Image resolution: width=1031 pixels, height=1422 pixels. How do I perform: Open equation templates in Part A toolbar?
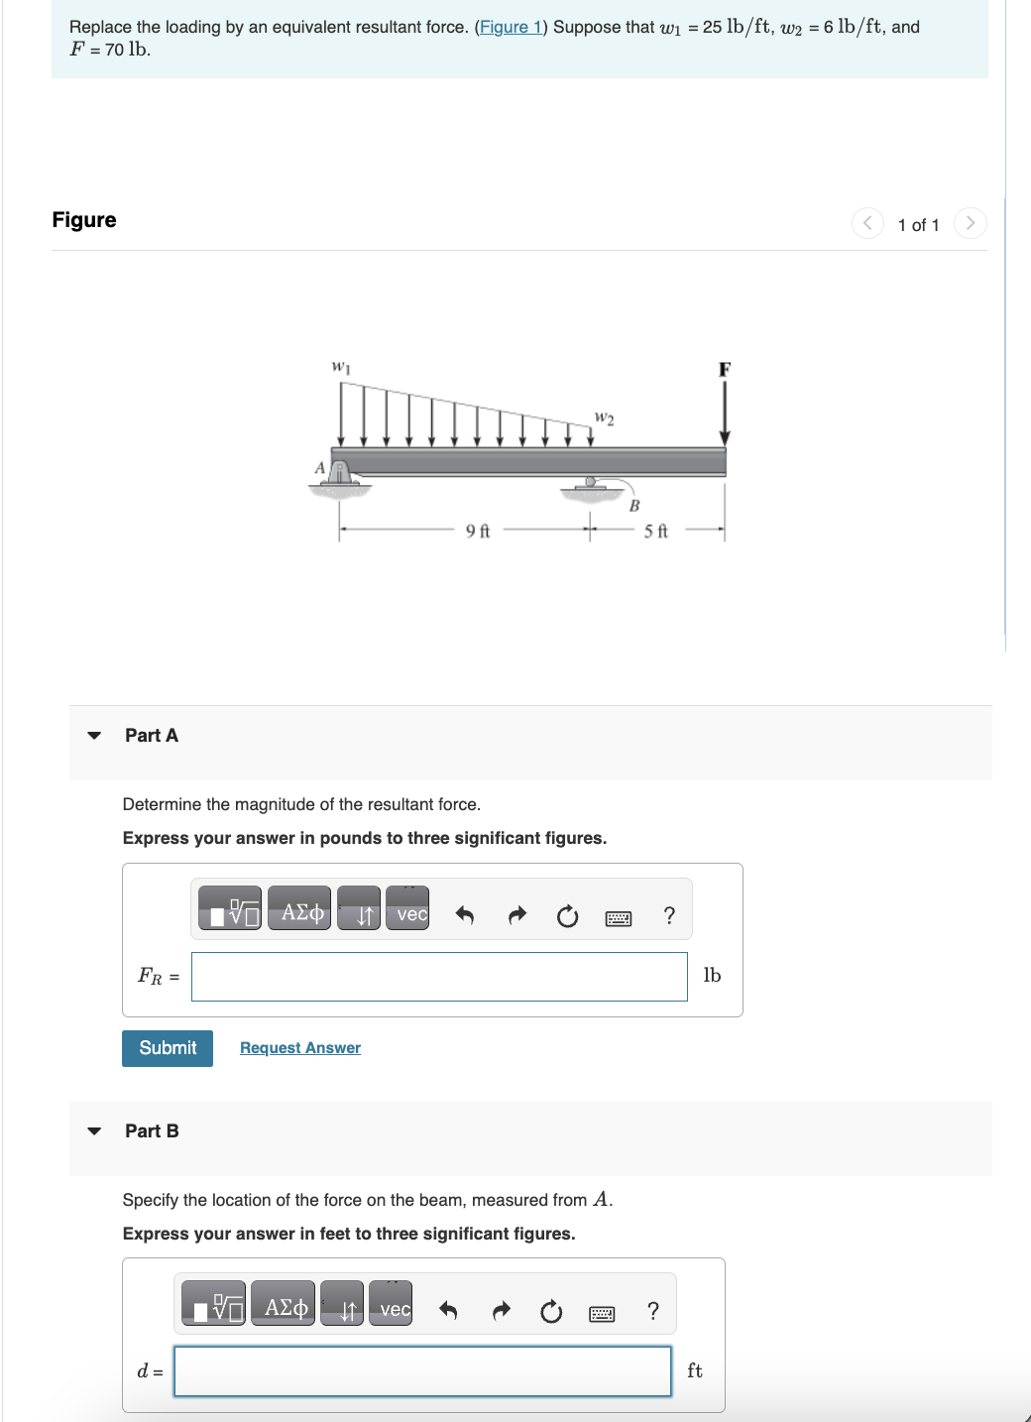point(230,909)
